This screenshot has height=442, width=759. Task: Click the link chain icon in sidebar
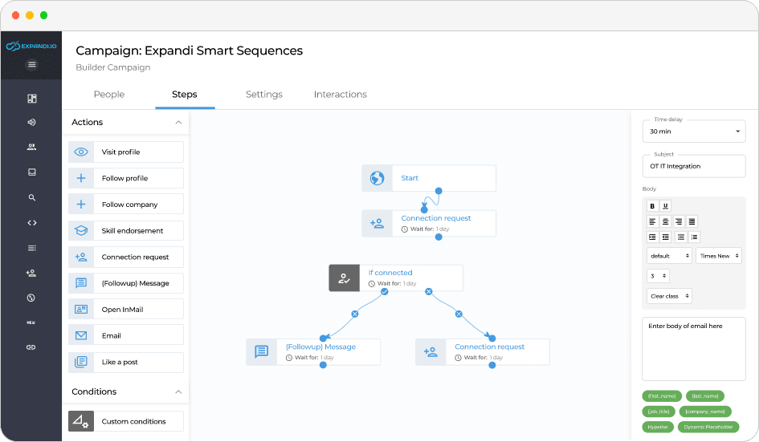tap(31, 347)
